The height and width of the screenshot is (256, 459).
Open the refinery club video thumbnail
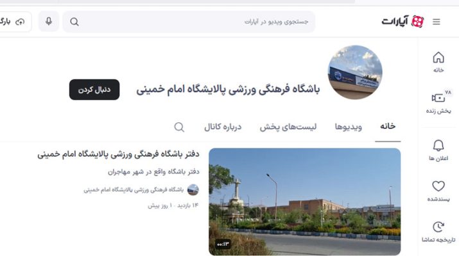[x=304, y=202]
